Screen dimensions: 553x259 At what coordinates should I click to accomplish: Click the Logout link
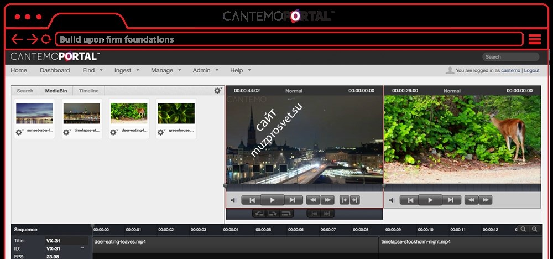[531, 71]
